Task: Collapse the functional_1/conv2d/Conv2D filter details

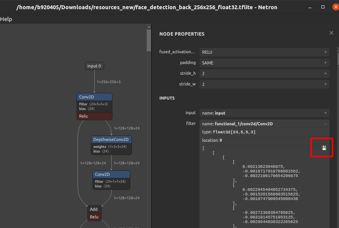Action: click(324, 123)
